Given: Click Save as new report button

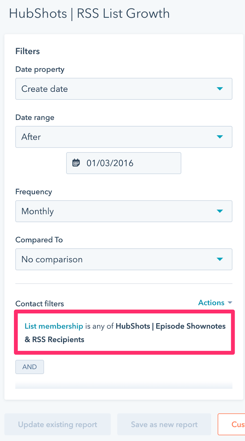Looking at the screenshot, I should tap(164, 424).
